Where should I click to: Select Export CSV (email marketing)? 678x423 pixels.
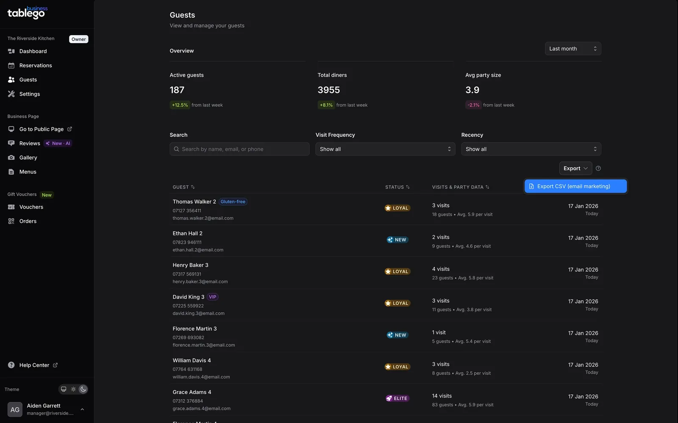click(x=575, y=186)
